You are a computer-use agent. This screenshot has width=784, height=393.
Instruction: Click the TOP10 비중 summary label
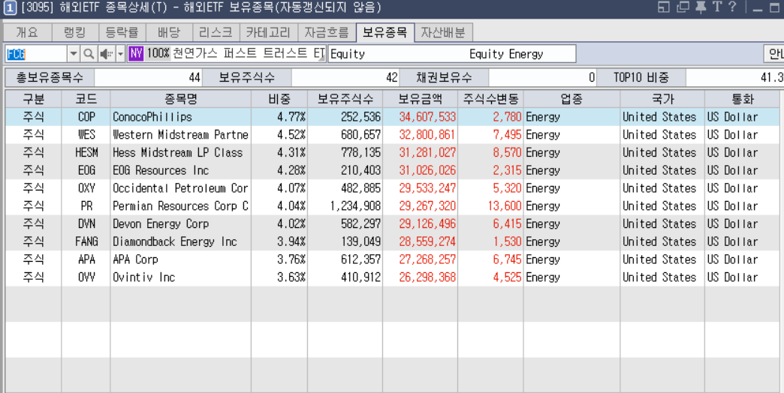(641, 77)
